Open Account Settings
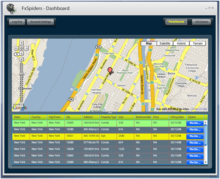Image resolution: width=220 pixels, height=179 pixels. (41, 22)
